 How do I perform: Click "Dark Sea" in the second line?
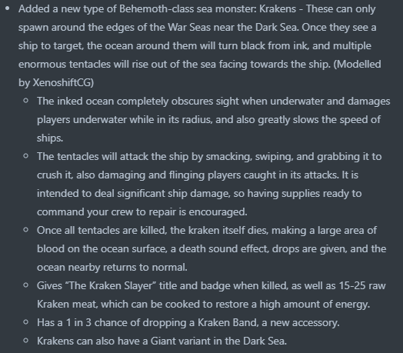pos(276,27)
